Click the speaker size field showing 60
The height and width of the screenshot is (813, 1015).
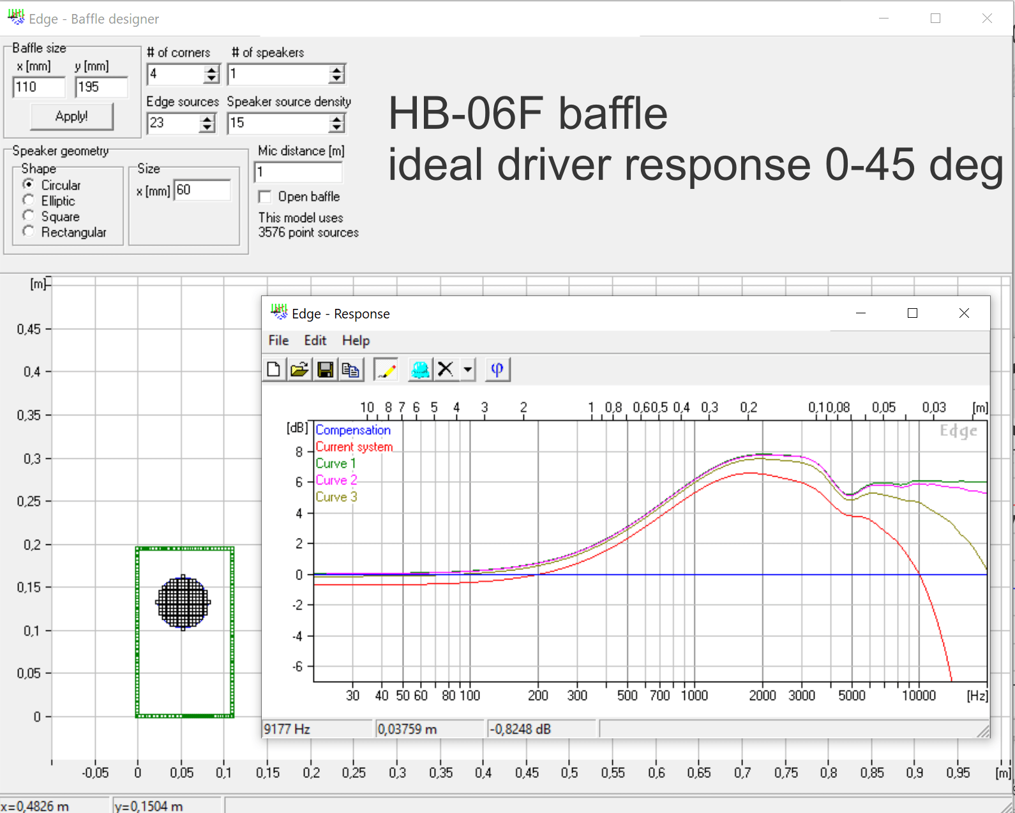(202, 190)
